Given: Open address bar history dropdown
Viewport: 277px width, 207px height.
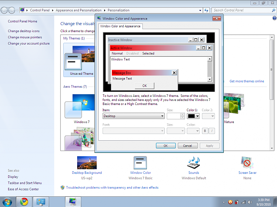Looking at the screenshot, I should coord(200,10).
